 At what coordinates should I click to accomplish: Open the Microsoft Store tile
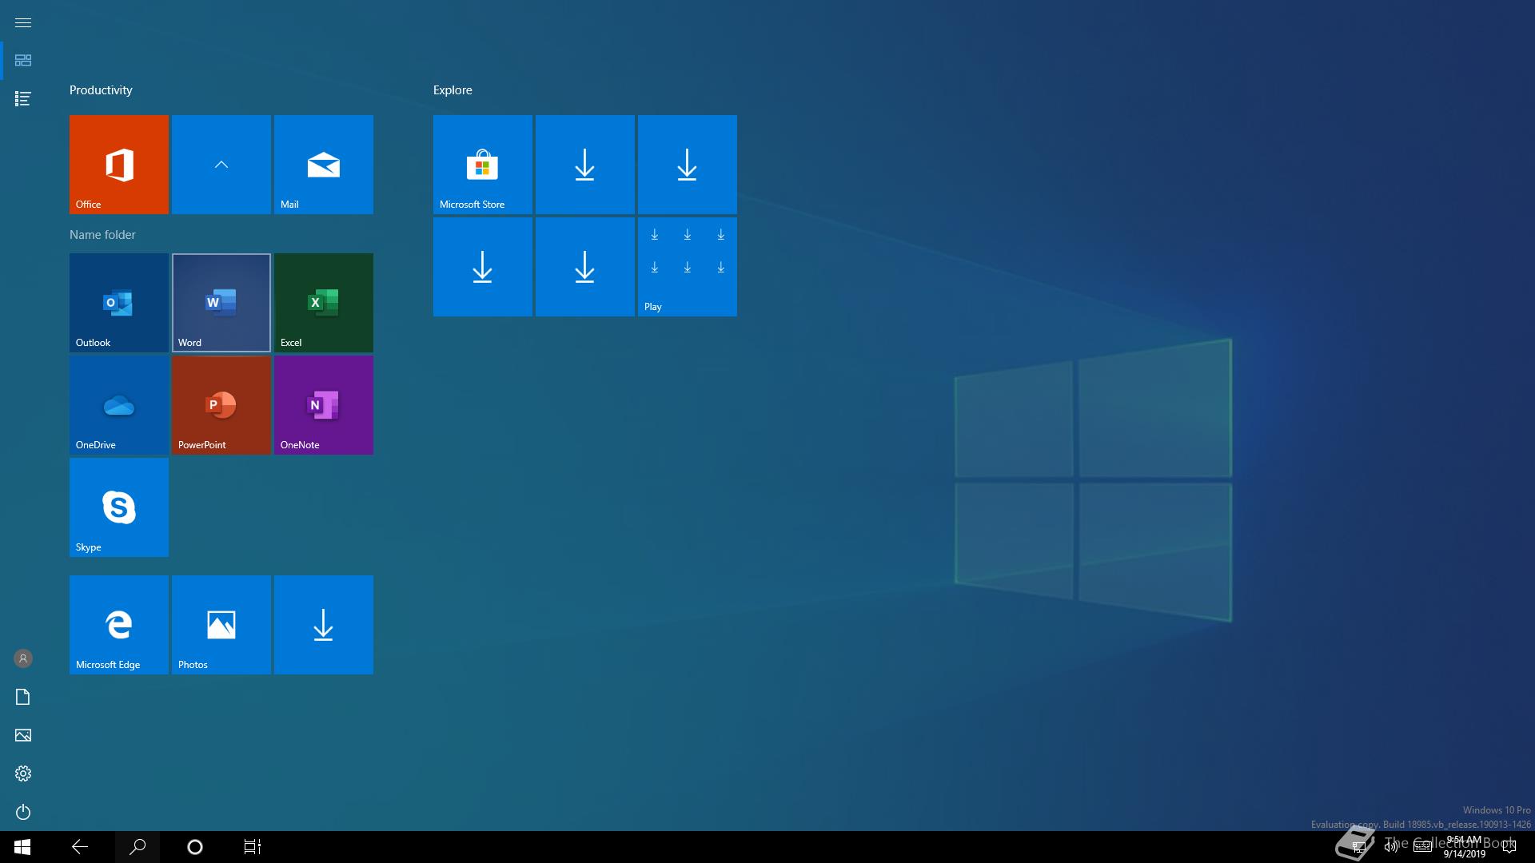482,165
